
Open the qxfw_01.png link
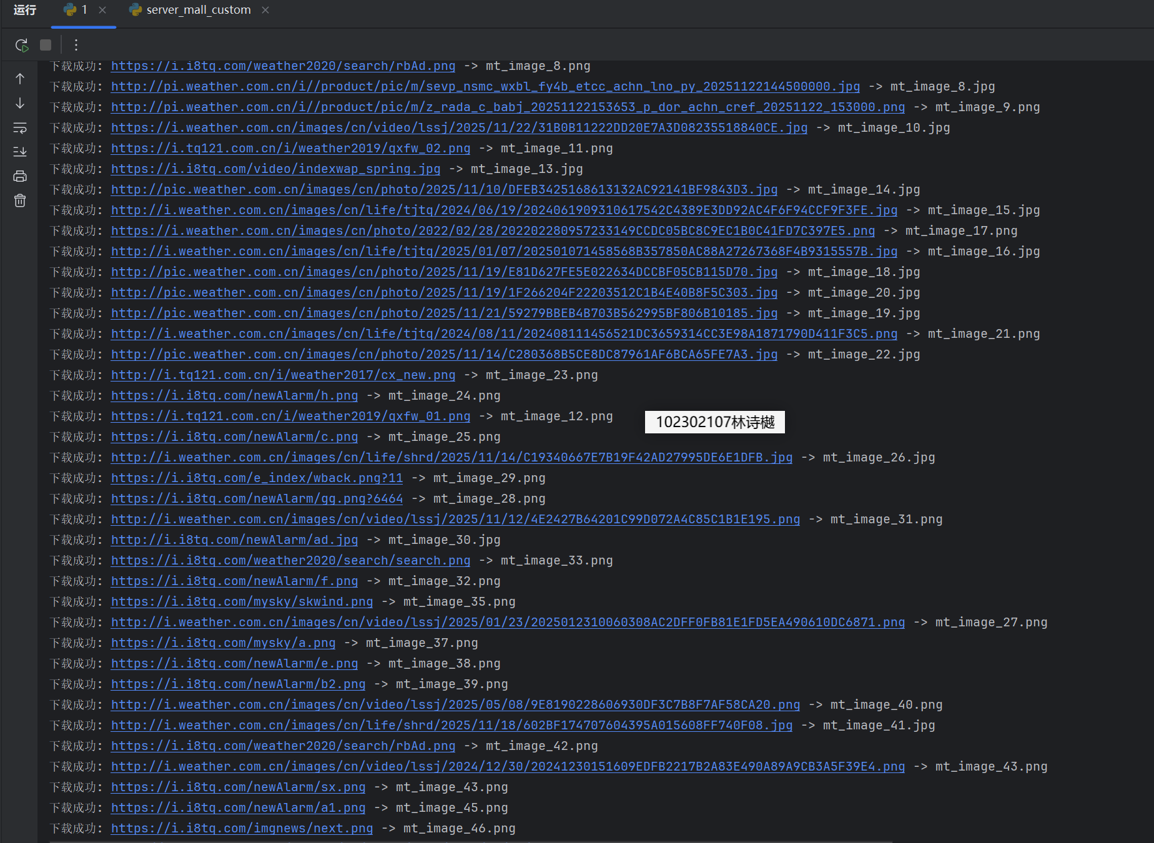pyautogui.click(x=290, y=417)
